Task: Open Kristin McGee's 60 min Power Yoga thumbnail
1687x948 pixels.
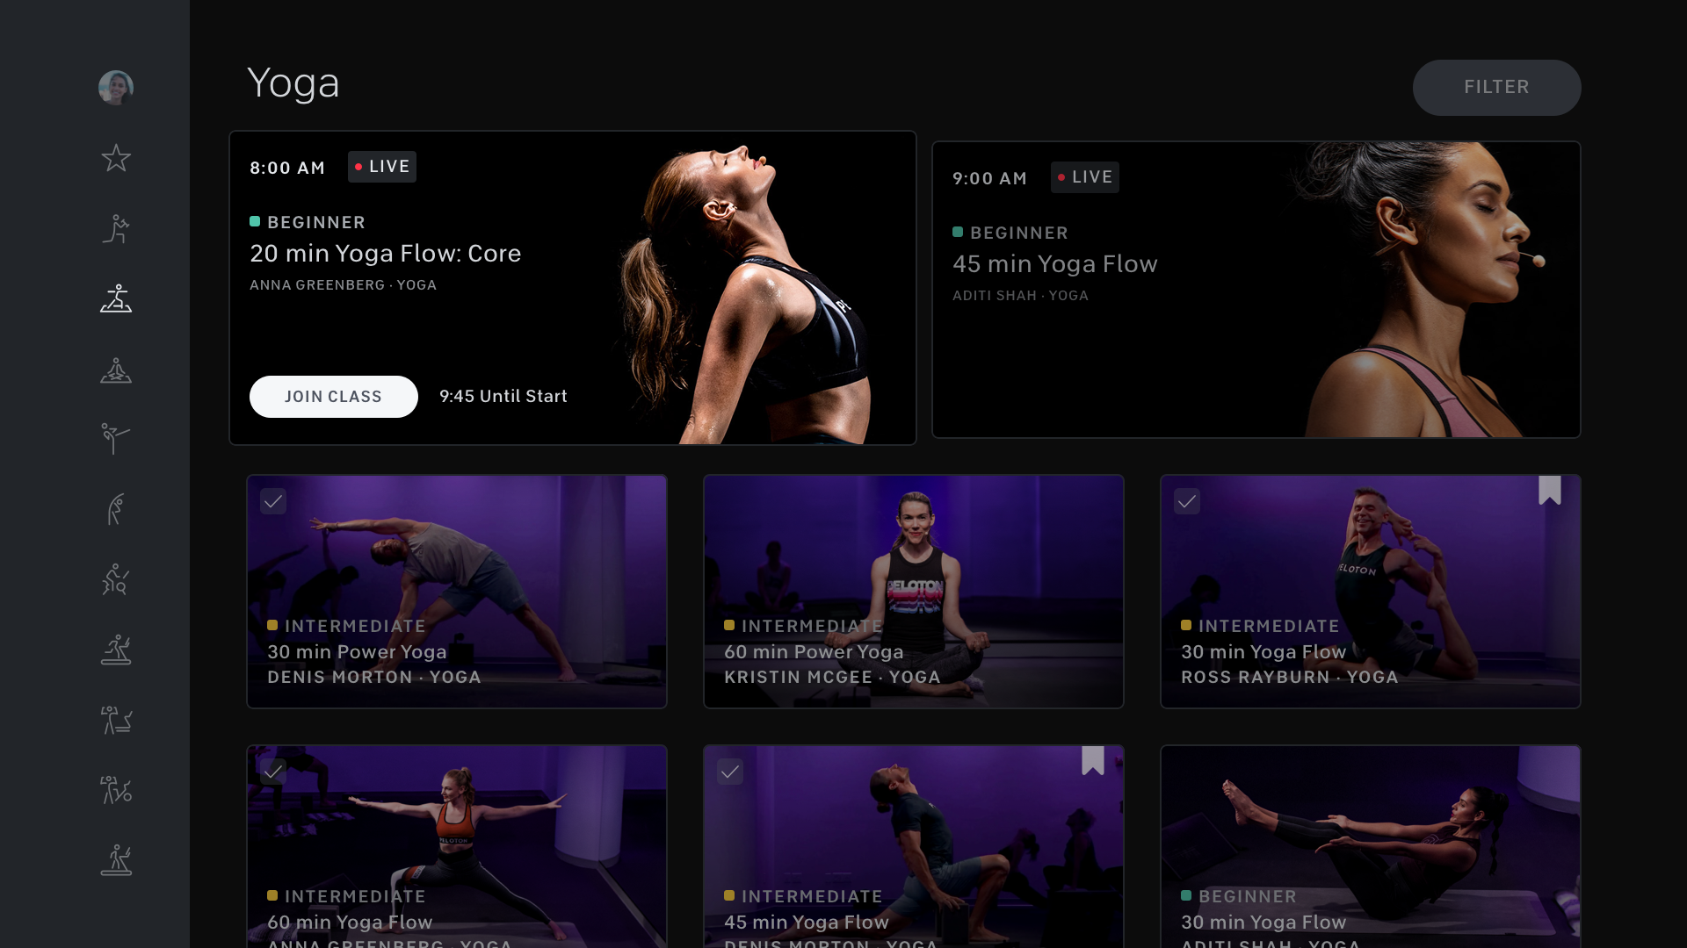Action: pos(913,592)
